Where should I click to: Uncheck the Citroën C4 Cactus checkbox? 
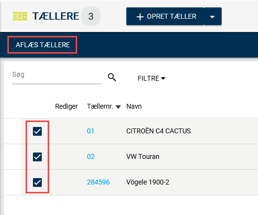point(37,131)
